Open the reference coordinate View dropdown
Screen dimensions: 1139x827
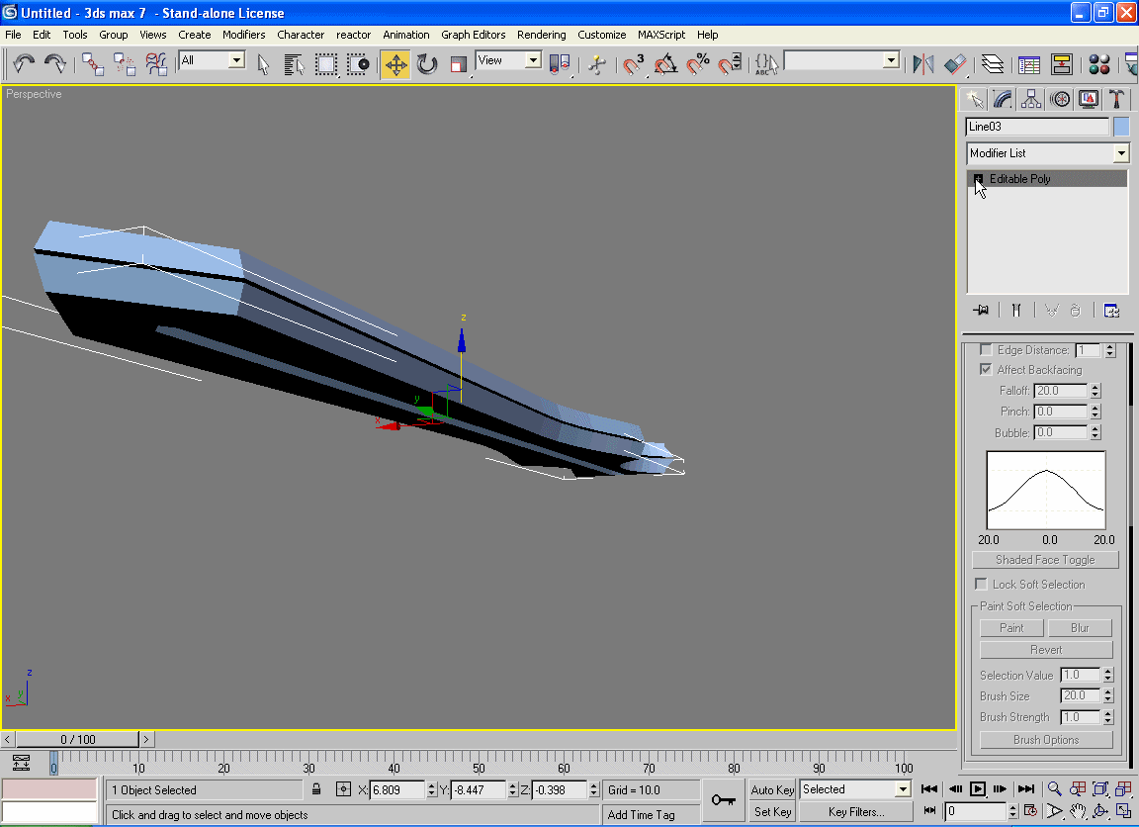(533, 60)
